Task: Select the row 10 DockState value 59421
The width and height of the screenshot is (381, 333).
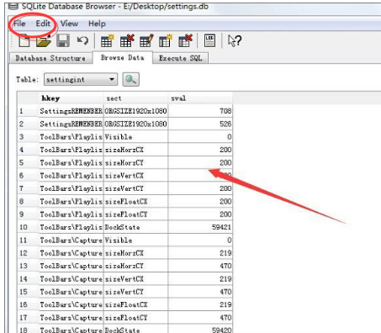Action: click(x=200, y=227)
